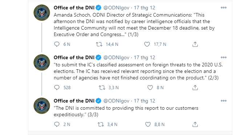
Task: Open more options menu on third tweet
Action: [224, 101]
